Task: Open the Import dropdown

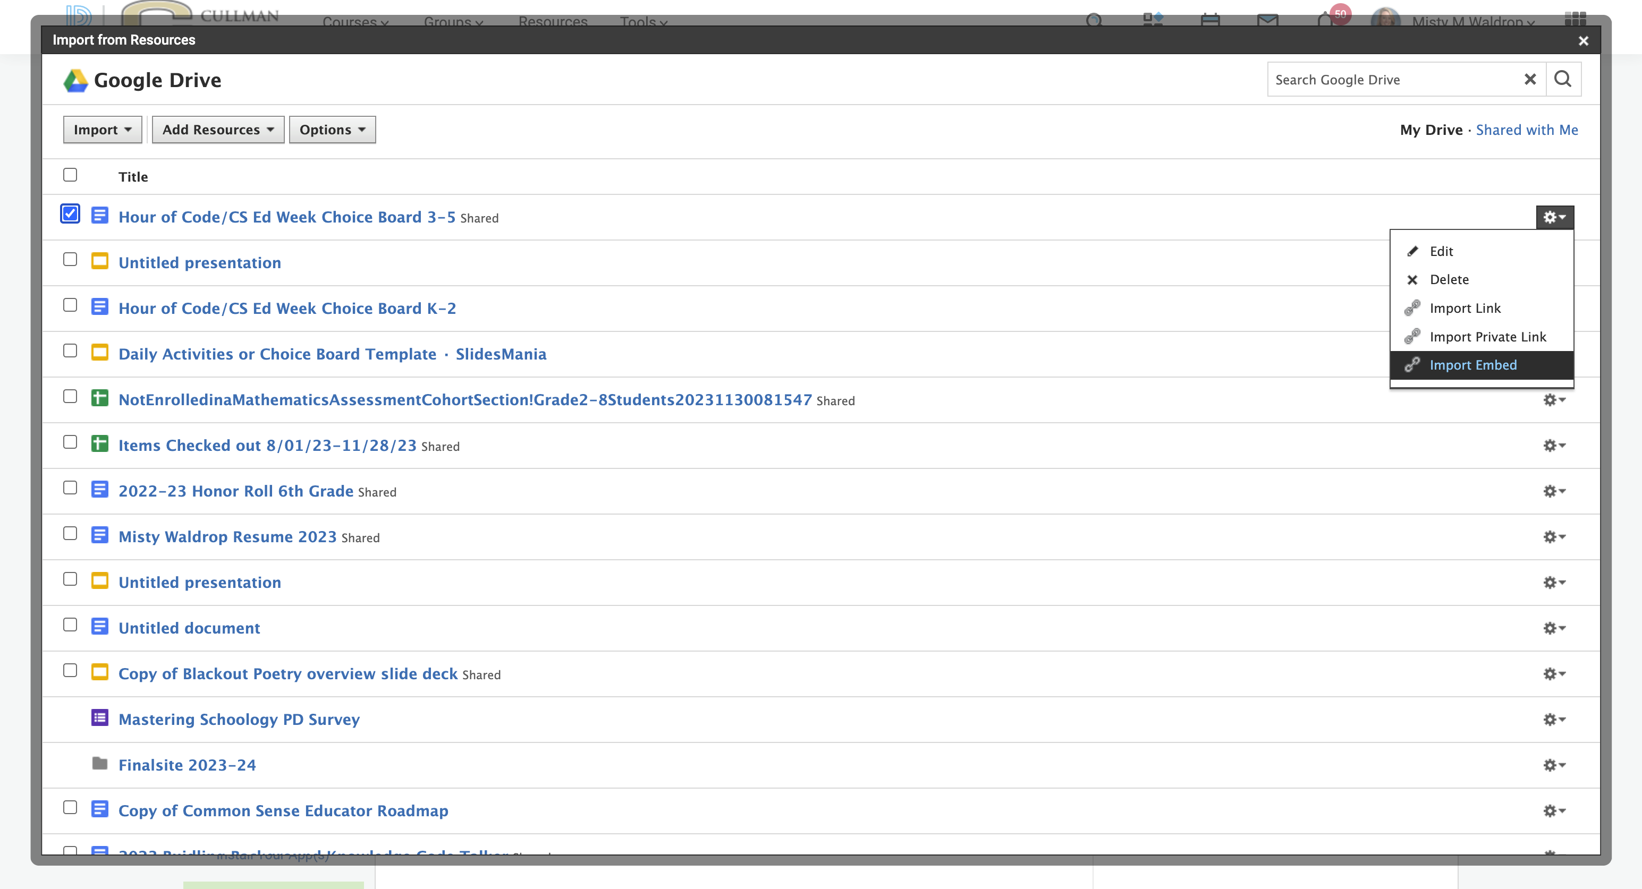Action: [102, 130]
